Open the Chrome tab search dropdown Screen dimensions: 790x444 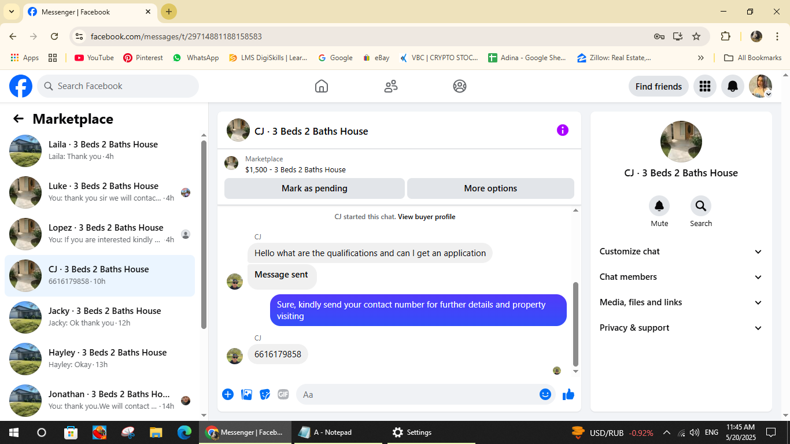click(12, 12)
